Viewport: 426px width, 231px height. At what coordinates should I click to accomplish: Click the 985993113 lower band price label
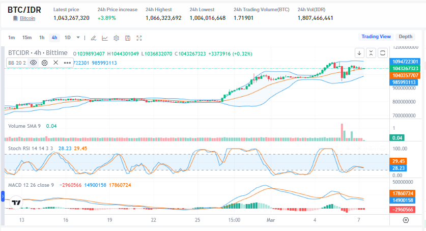pos(404,82)
